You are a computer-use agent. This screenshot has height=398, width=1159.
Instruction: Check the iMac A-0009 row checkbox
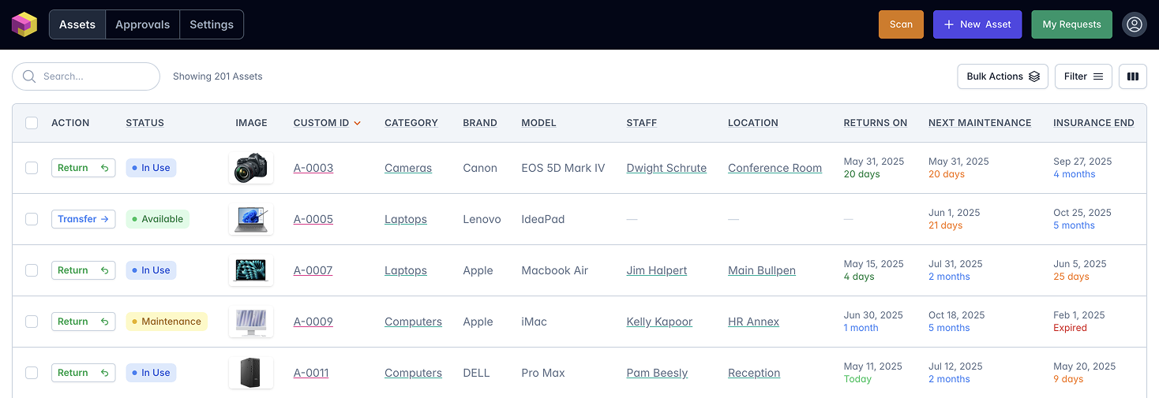32,322
